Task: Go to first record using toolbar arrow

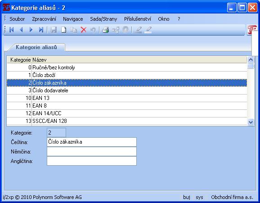Action: [11, 30]
